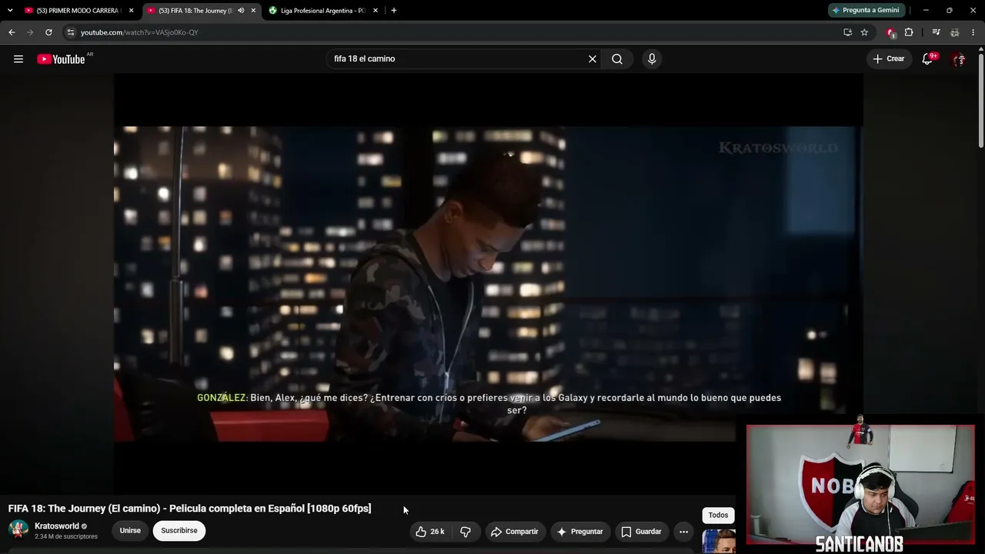Screen dimensions: 985x554
Task: Open the red extension icon with badge
Action: tap(891, 32)
